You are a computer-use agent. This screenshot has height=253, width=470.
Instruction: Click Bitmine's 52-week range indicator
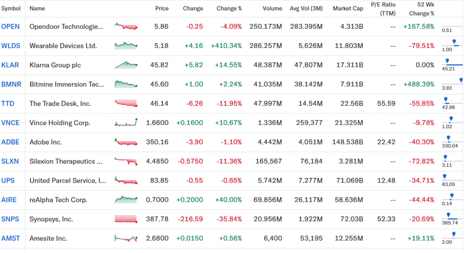pyautogui.click(x=460, y=80)
